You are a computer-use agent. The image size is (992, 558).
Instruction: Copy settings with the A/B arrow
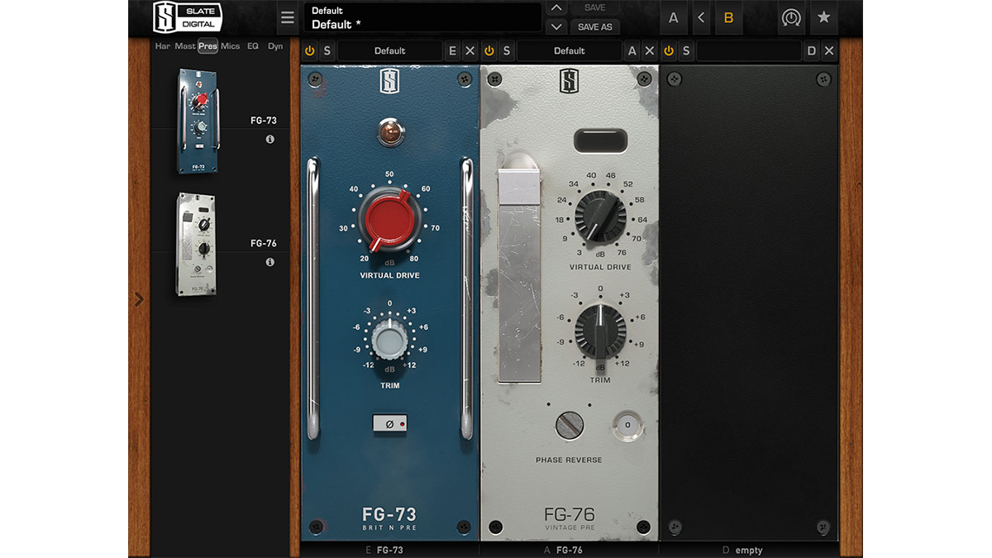[701, 17]
